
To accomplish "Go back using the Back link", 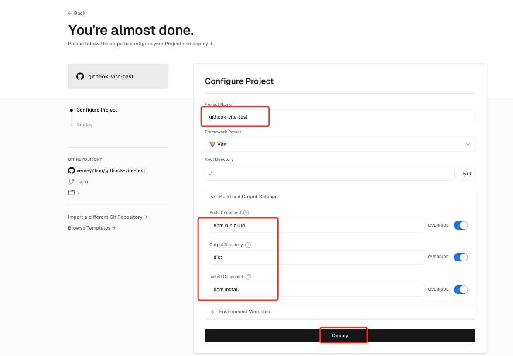I will [x=77, y=13].
